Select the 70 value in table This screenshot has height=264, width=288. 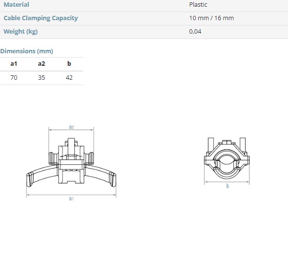pyautogui.click(x=14, y=77)
